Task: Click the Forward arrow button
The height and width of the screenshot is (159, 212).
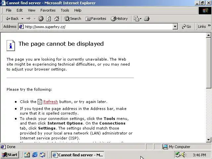Action: pyautogui.click(x=28, y=19)
